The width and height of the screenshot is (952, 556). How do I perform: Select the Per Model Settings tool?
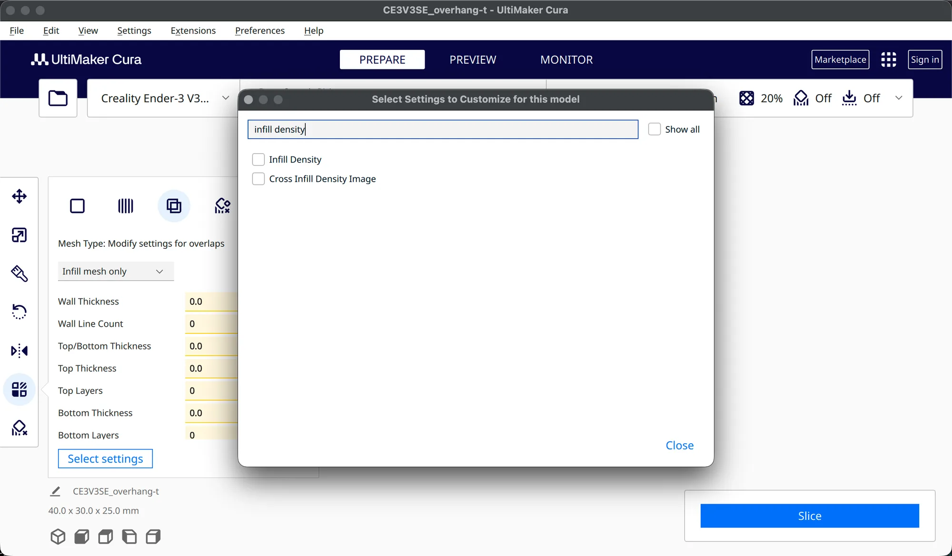(19, 390)
